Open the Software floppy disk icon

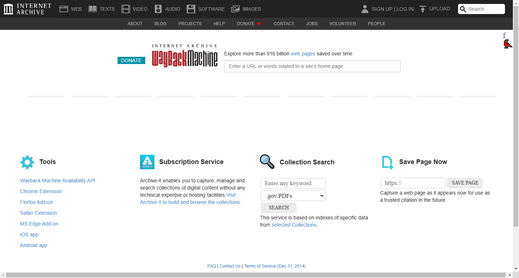tap(191, 9)
